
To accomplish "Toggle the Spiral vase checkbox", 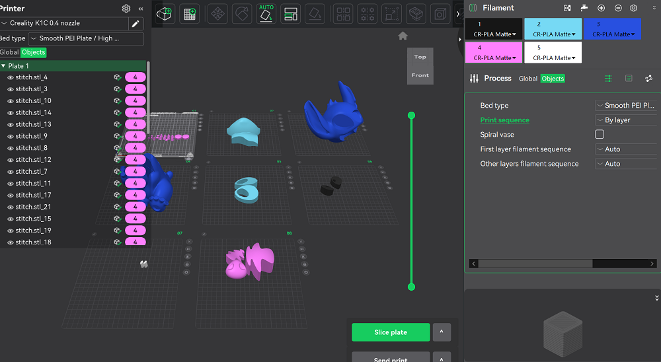I will tap(600, 134).
